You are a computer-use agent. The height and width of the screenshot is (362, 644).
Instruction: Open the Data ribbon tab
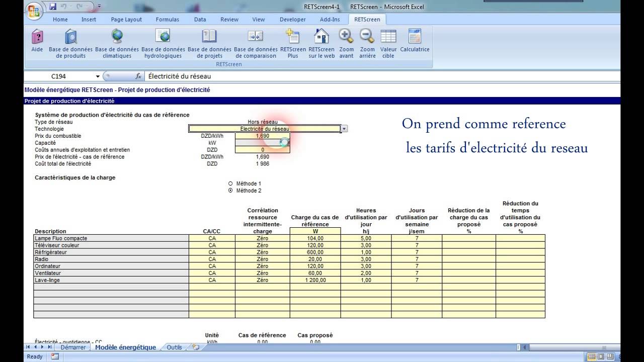coord(200,20)
